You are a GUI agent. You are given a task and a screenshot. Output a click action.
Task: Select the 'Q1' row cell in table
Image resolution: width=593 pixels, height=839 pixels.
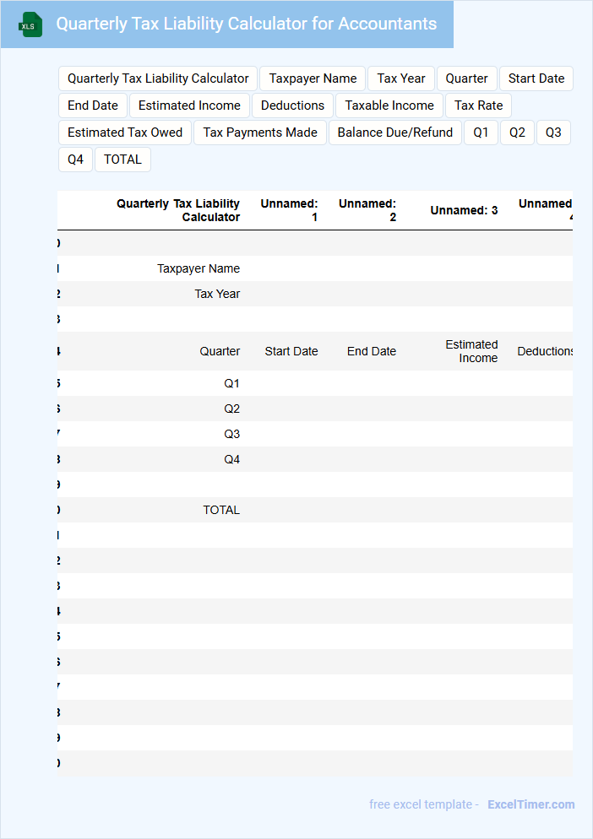click(x=231, y=384)
